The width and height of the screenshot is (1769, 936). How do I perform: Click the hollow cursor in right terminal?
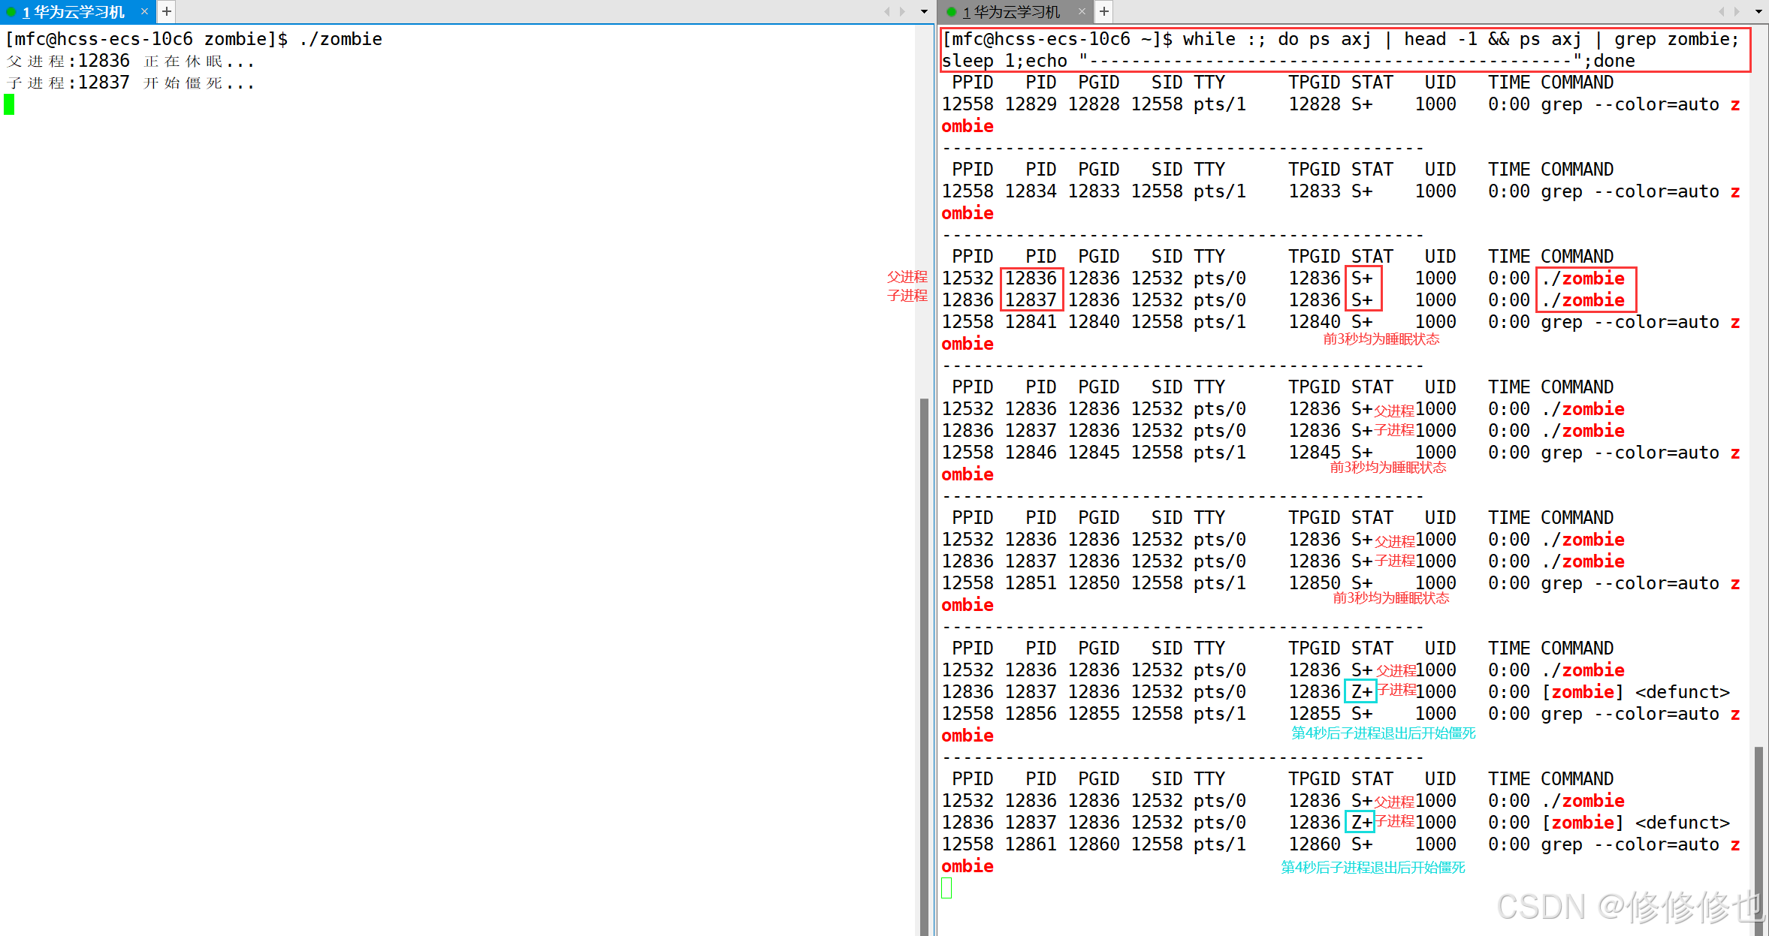coord(946,888)
